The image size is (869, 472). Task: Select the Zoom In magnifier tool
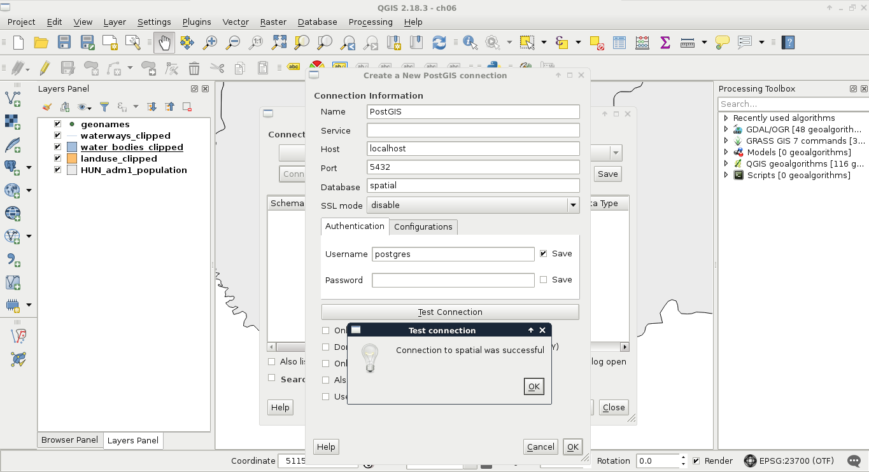tap(210, 43)
